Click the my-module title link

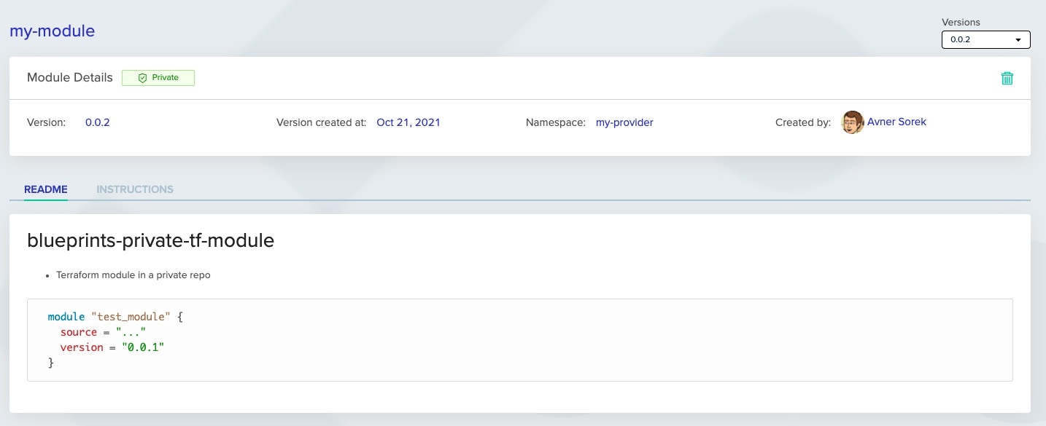[x=52, y=31]
